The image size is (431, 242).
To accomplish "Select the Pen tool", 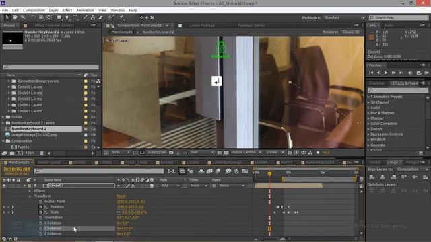I will tap(67, 17).
